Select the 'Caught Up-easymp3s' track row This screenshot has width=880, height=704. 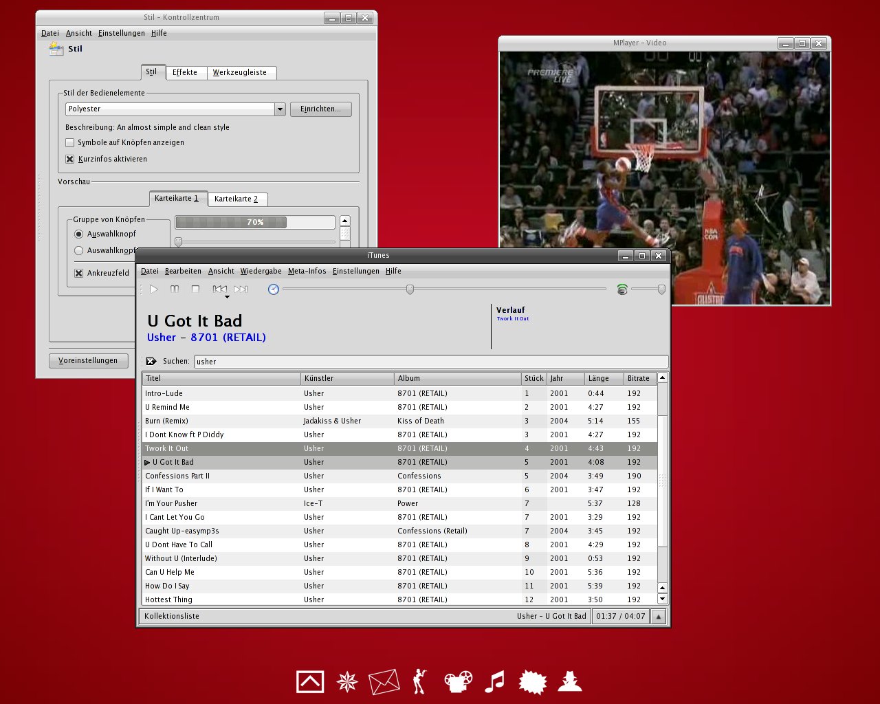pos(399,531)
